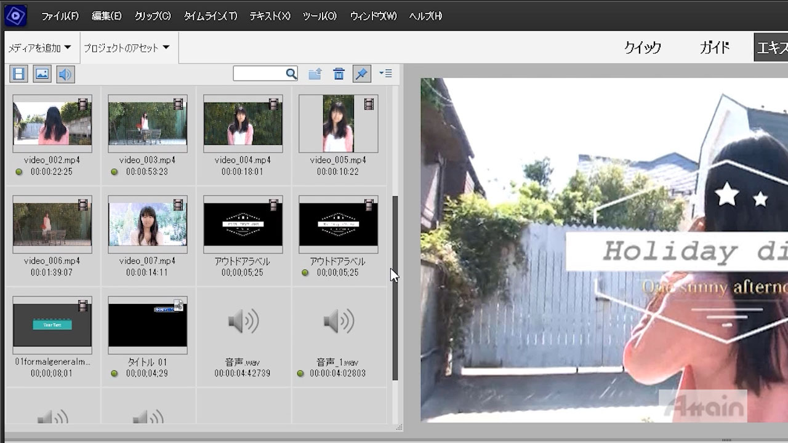Toggle the video clips filter icon

19,74
